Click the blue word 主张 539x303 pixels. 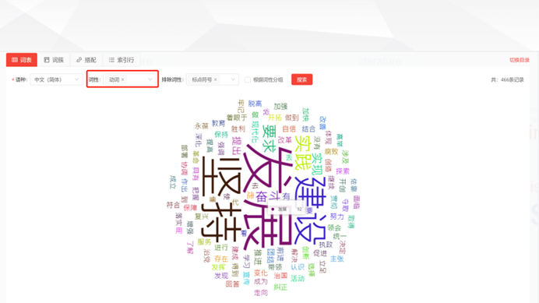tap(336, 259)
